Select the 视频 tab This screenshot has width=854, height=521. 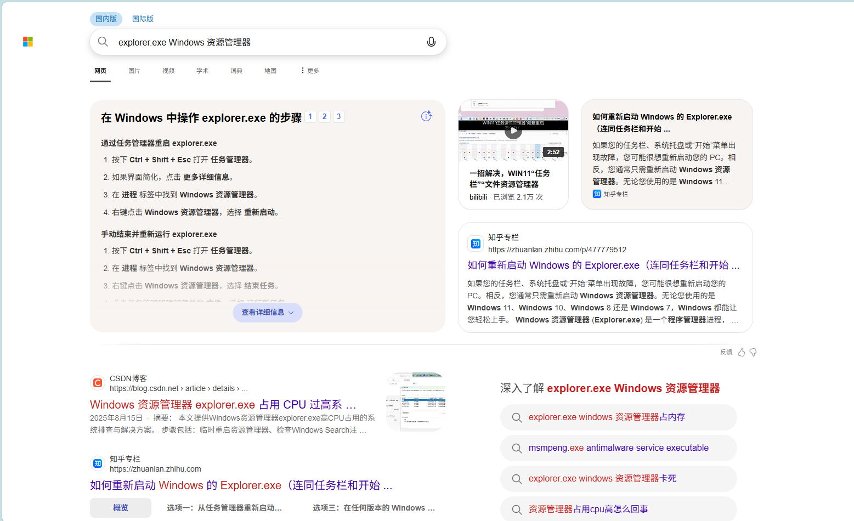click(168, 71)
